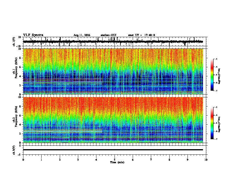This screenshot has height=179, width=232.
Task: Click the -5 tick on ch.3(V) axis
Action: coord(20,155)
